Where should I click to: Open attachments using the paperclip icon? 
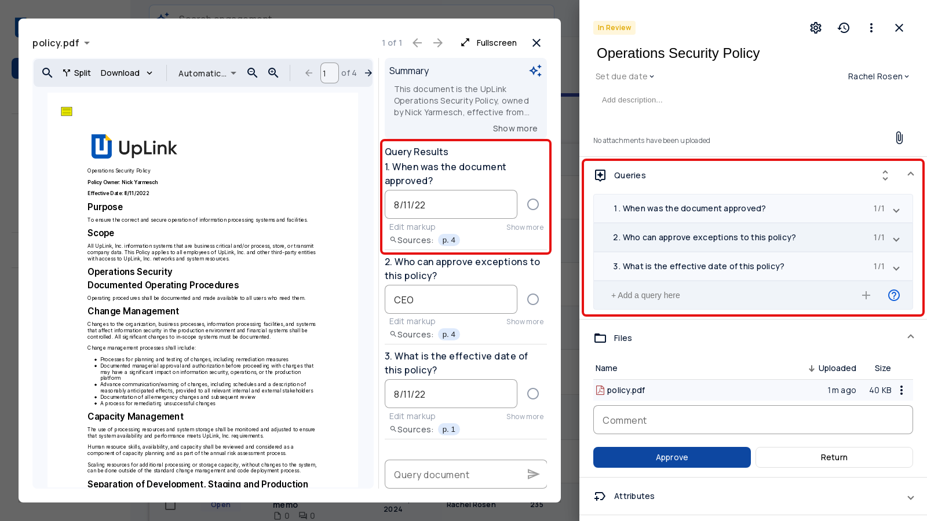(899, 138)
